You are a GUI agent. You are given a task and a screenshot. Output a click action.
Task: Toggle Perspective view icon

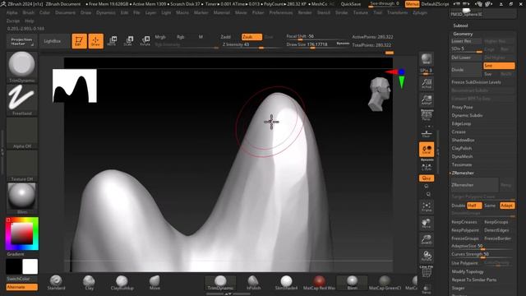click(x=427, y=115)
